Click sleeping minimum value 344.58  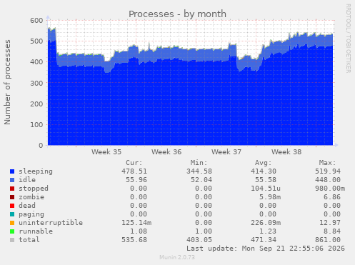coord(199,171)
